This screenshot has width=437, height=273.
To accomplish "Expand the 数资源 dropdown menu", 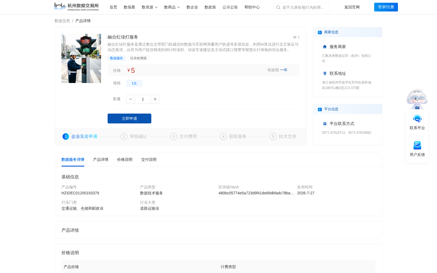I will click(150, 7).
